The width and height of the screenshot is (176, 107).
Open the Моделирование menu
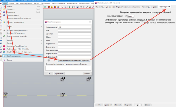26,3
